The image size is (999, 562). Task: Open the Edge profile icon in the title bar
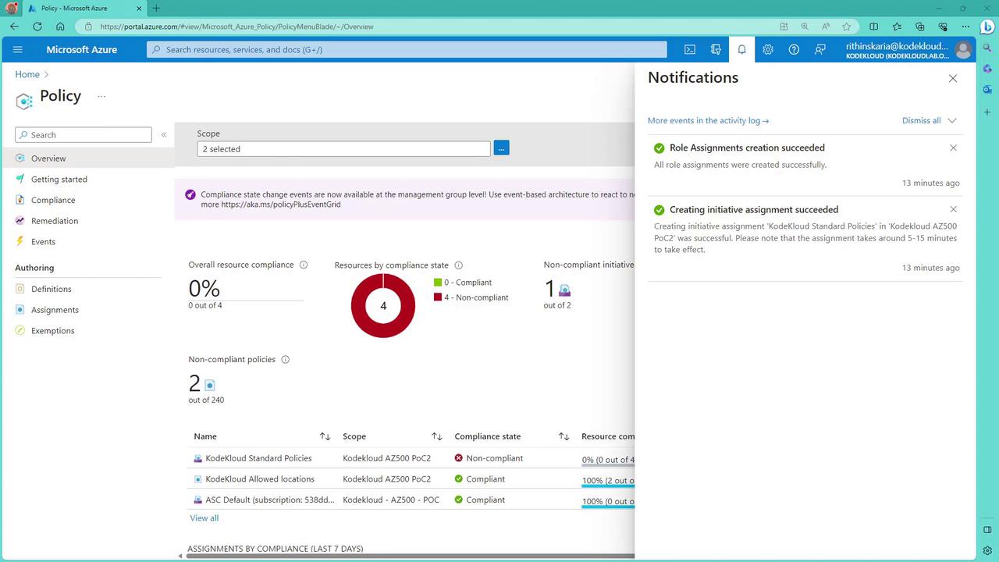12,8
